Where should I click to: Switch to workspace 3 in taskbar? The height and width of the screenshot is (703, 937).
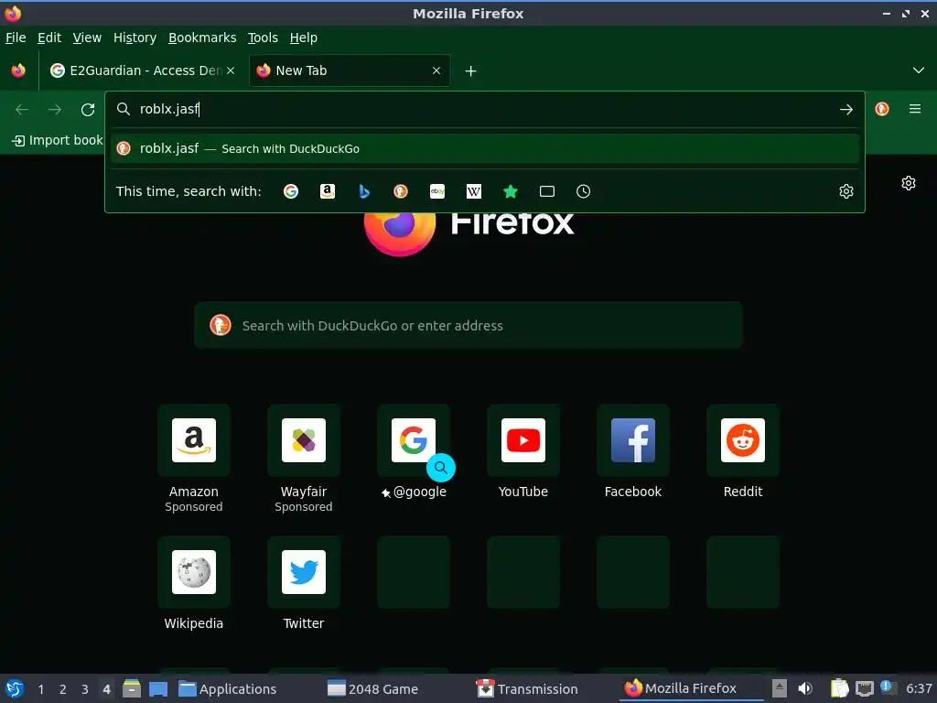point(85,689)
